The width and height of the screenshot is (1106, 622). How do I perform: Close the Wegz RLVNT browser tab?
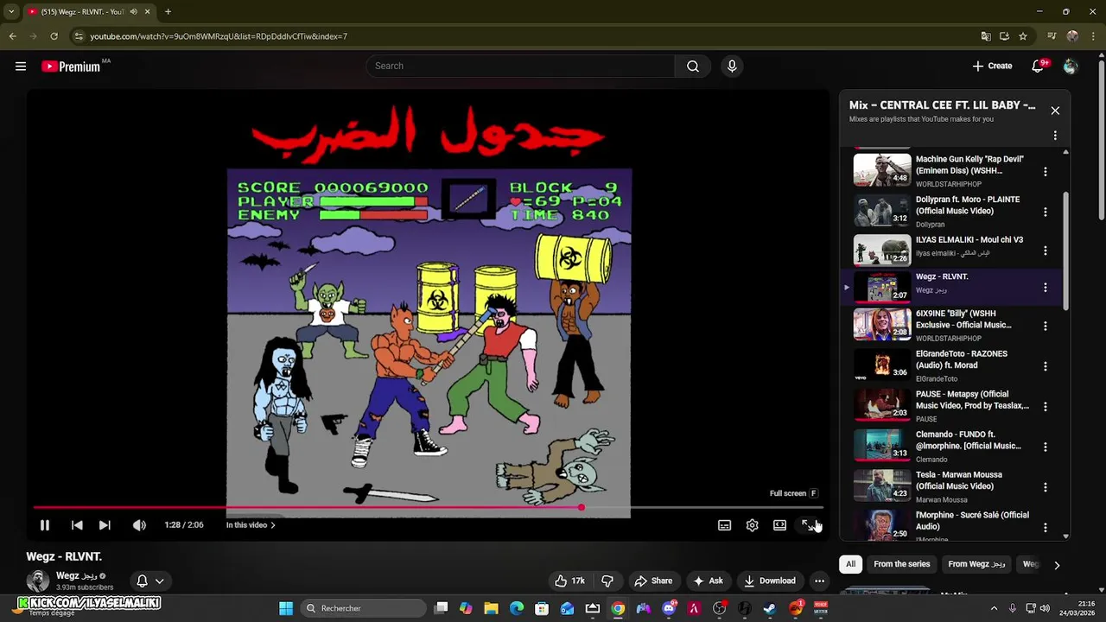[147, 11]
